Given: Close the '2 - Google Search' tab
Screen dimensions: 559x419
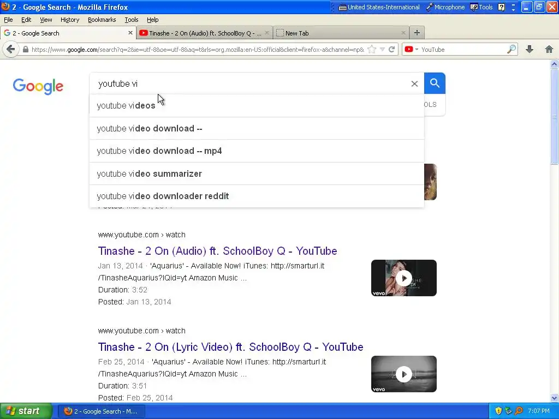Looking at the screenshot, I should click(x=130, y=33).
